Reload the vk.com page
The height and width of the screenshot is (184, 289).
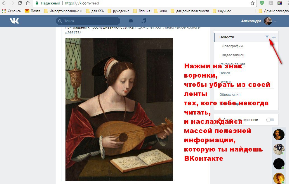[x=20, y=3]
